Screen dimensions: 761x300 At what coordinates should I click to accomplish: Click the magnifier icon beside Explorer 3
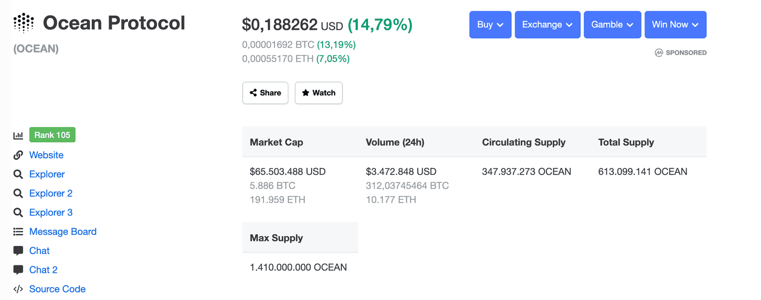pos(18,213)
